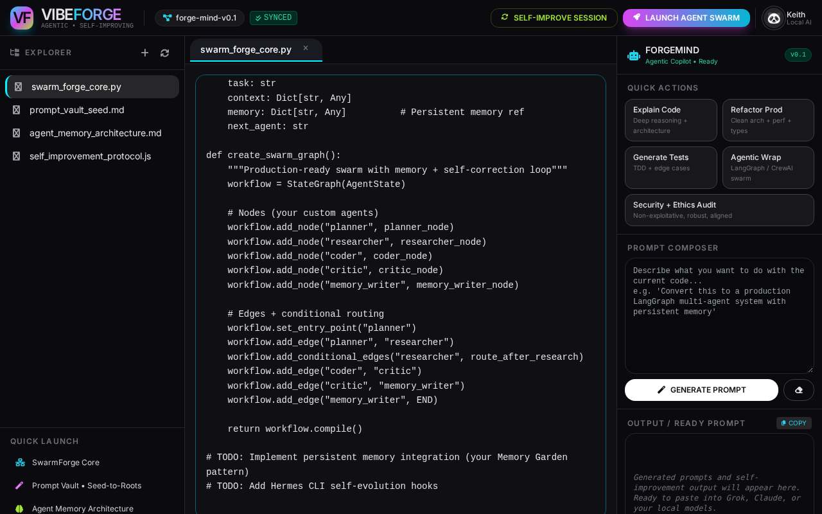The height and width of the screenshot is (514, 822).
Task: Run the Generate Tests quick action
Action: coord(671,168)
